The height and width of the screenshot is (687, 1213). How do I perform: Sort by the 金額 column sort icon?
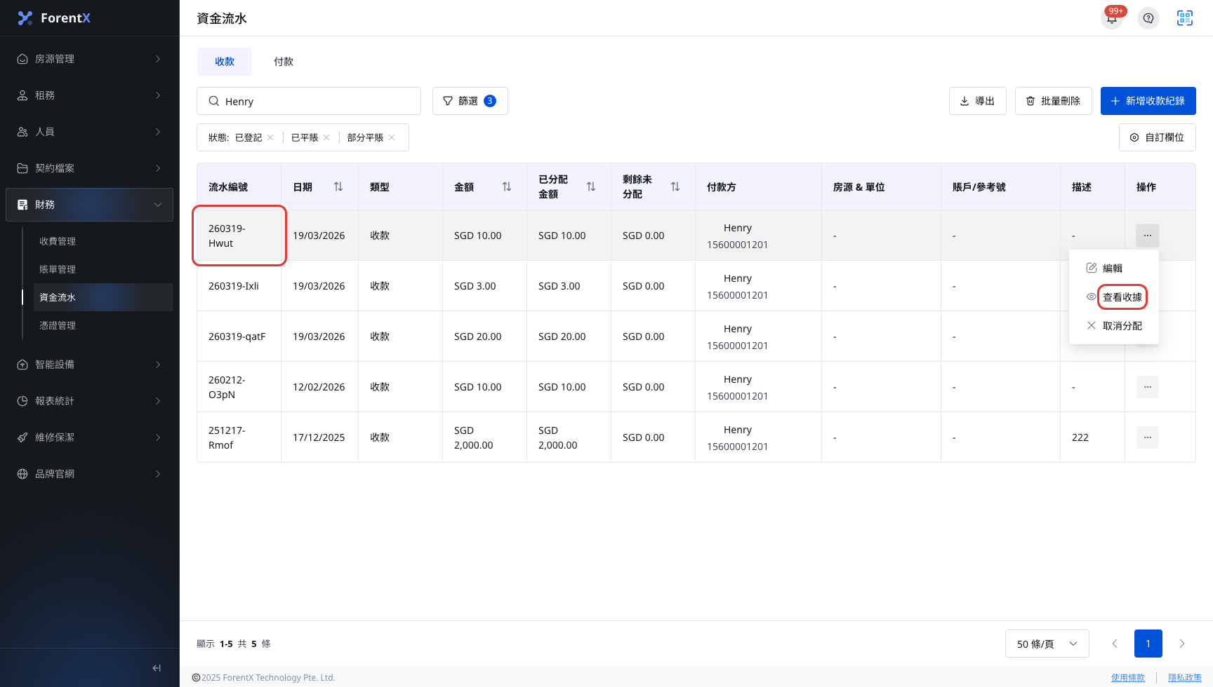(507, 186)
